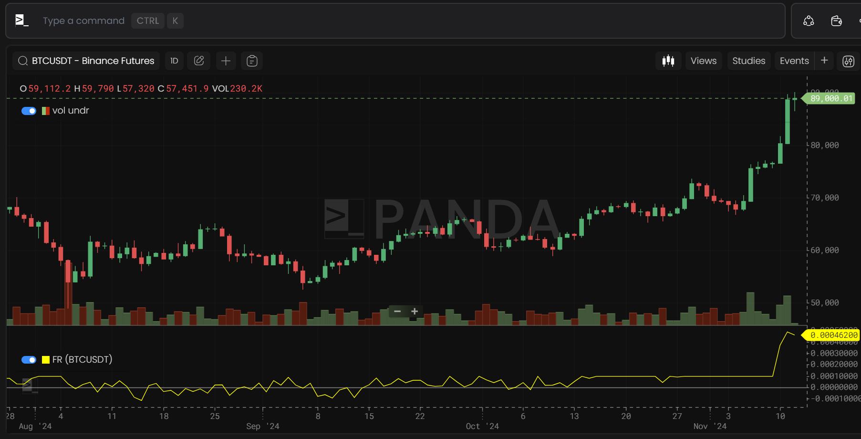Zoom out with the minus chart control
Viewport: 861px width, 439px height.
397,311
